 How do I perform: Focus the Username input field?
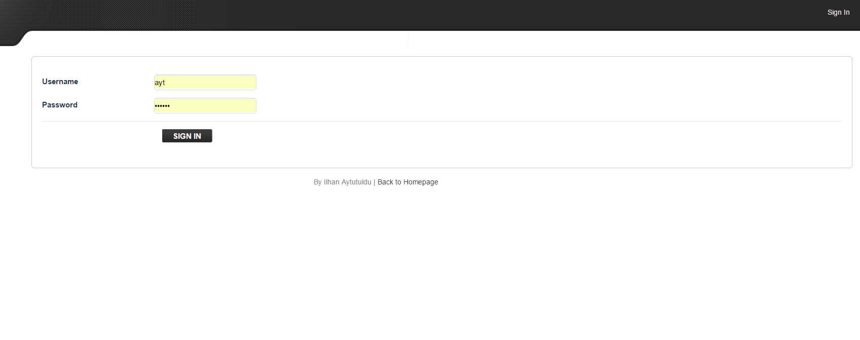[x=205, y=83]
